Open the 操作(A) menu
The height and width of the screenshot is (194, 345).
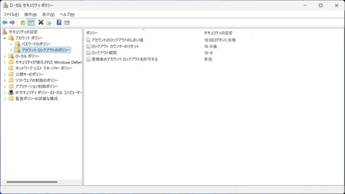click(30, 14)
